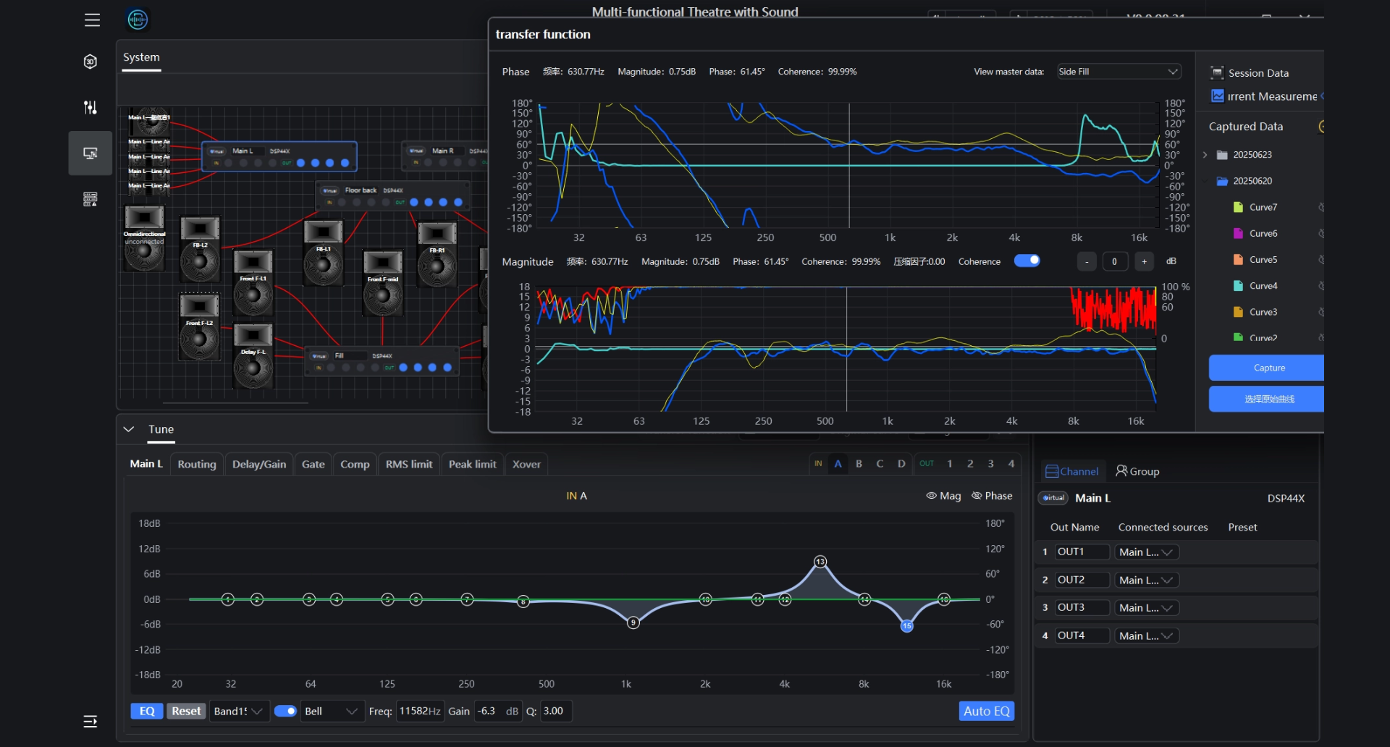
Task: Open the hamburger menu at top left
Action: (92, 20)
